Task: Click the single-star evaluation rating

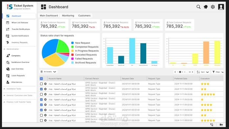Action: pos(202,100)
